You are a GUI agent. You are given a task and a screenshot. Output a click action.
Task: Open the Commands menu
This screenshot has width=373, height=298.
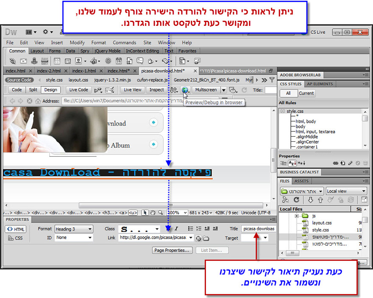click(x=125, y=43)
